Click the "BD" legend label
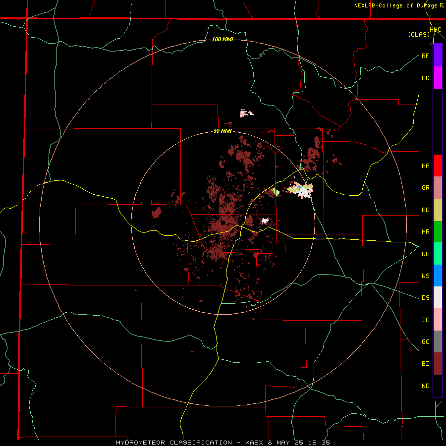The width and height of the screenshot is (446, 446). [x=425, y=210]
